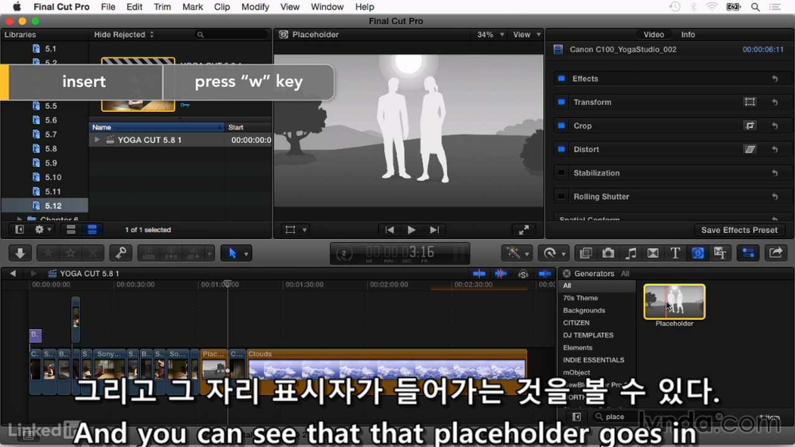Open Spotlight search in menu bar

755,7
